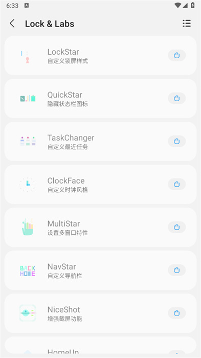201x358 pixels.
Task: Click the MultiStar hand icon thumbnail
Action: (x=28, y=227)
